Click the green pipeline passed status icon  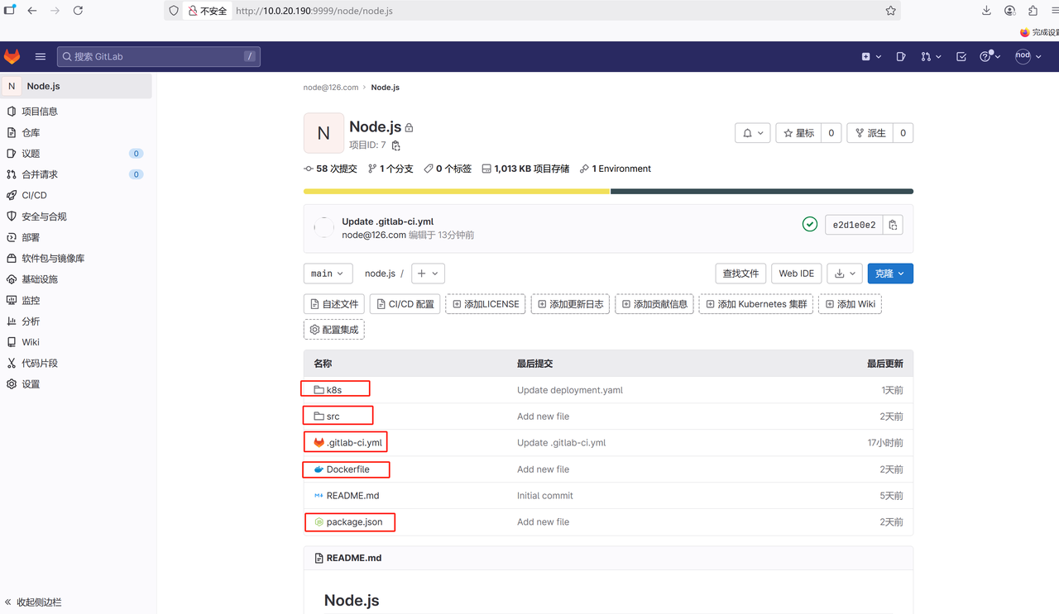click(810, 225)
